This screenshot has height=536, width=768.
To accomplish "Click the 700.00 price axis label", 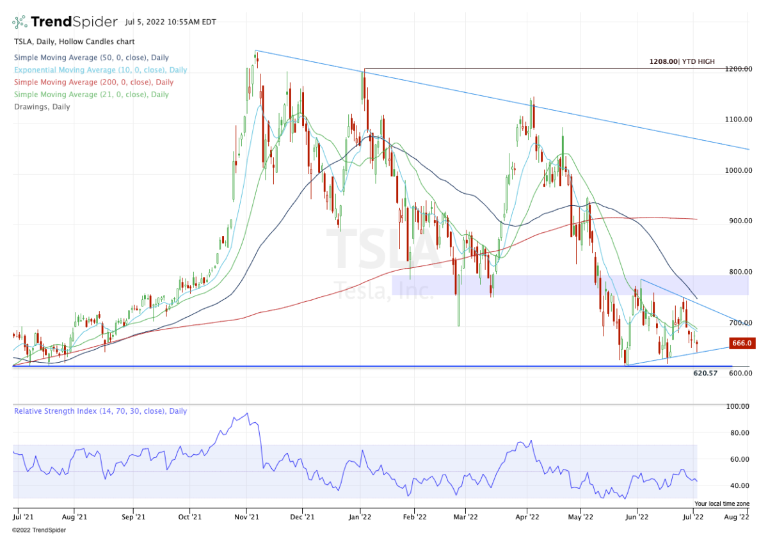I will pyautogui.click(x=741, y=322).
